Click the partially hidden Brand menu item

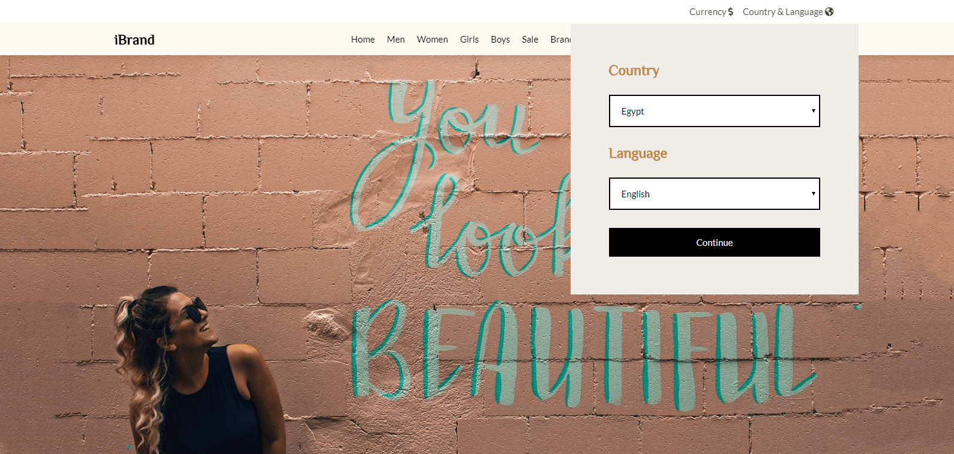(560, 40)
